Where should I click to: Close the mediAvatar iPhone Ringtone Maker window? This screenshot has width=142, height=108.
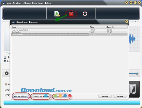point(139,3)
